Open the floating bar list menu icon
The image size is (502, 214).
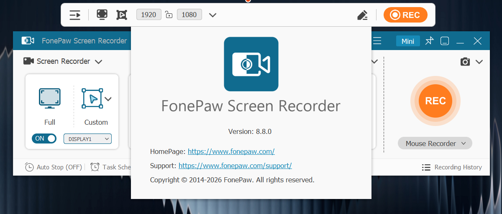(x=75, y=15)
